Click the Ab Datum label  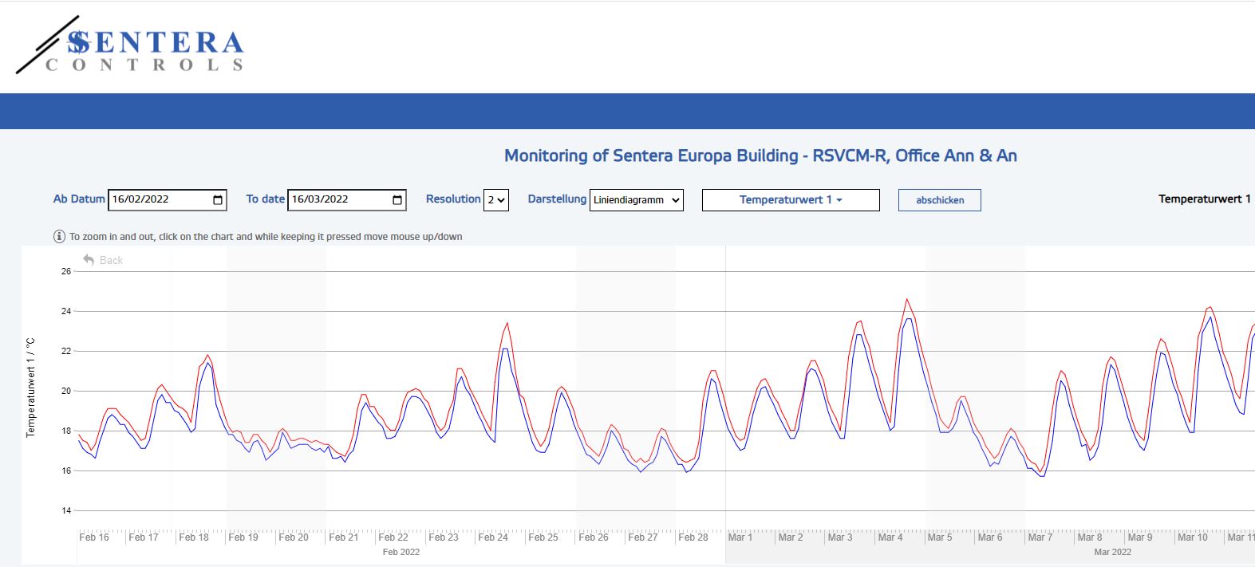tap(79, 199)
